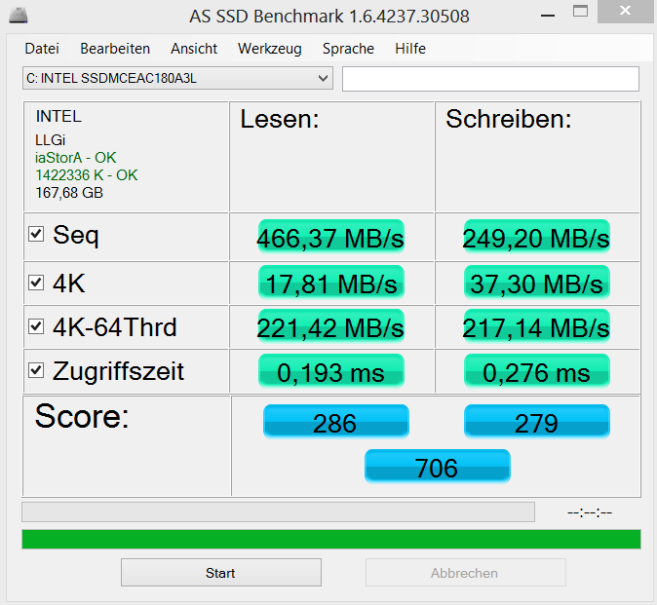Open the Hilfe menu
Screen dimensions: 657x605
coord(410,49)
